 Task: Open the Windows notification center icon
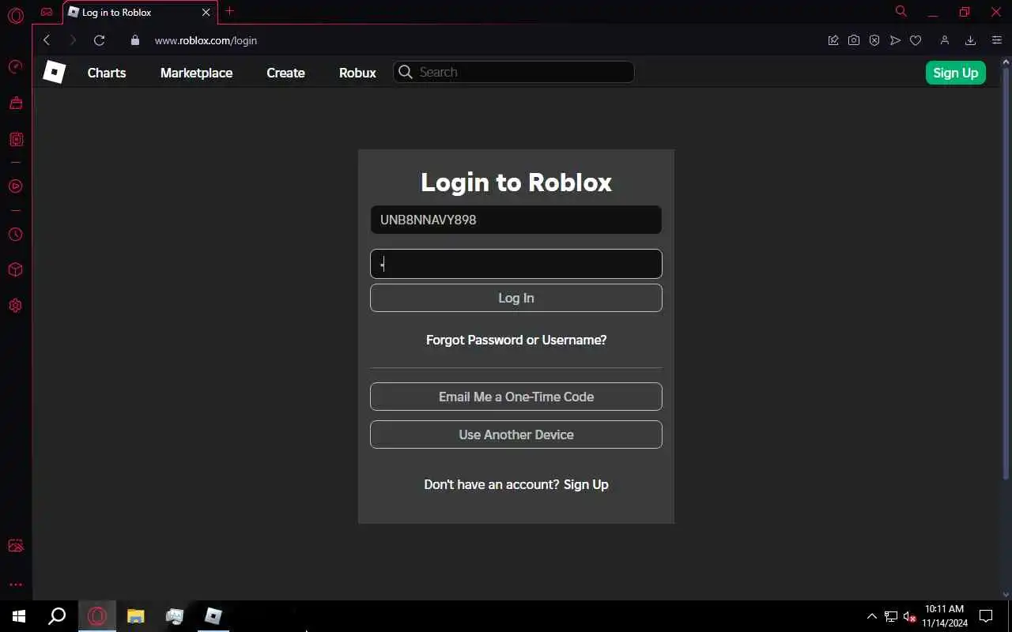tap(986, 616)
